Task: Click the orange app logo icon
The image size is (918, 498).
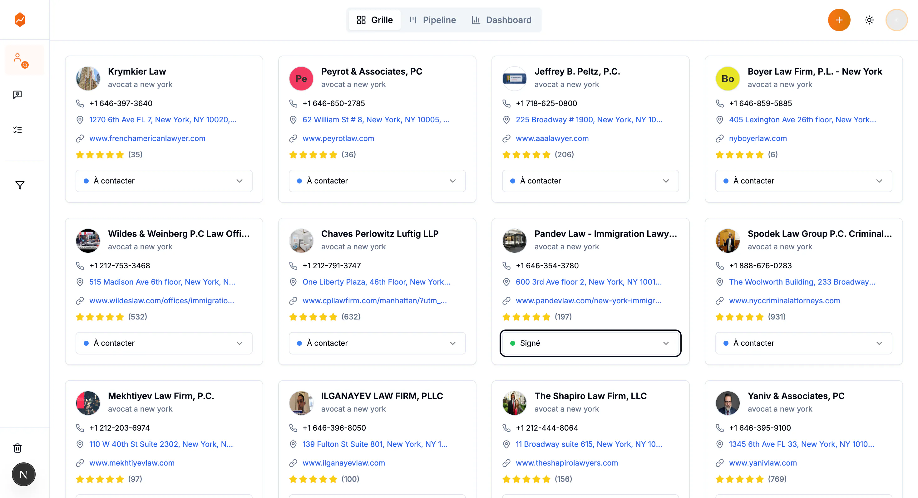Action: (x=20, y=20)
